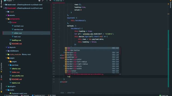The height and width of the screenshot is (96, 172).
Task: Click 'style' in the editor breadcrumb
Action: click(62, 93)
